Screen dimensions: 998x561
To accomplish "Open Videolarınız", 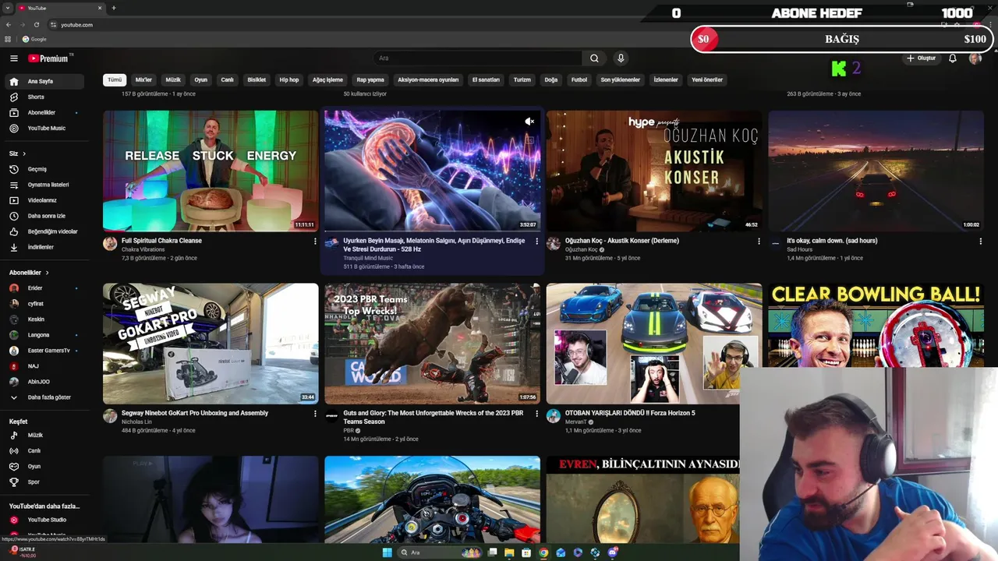I will [44, 200].
